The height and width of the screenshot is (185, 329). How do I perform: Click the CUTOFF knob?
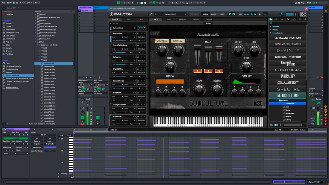[238, 50]
